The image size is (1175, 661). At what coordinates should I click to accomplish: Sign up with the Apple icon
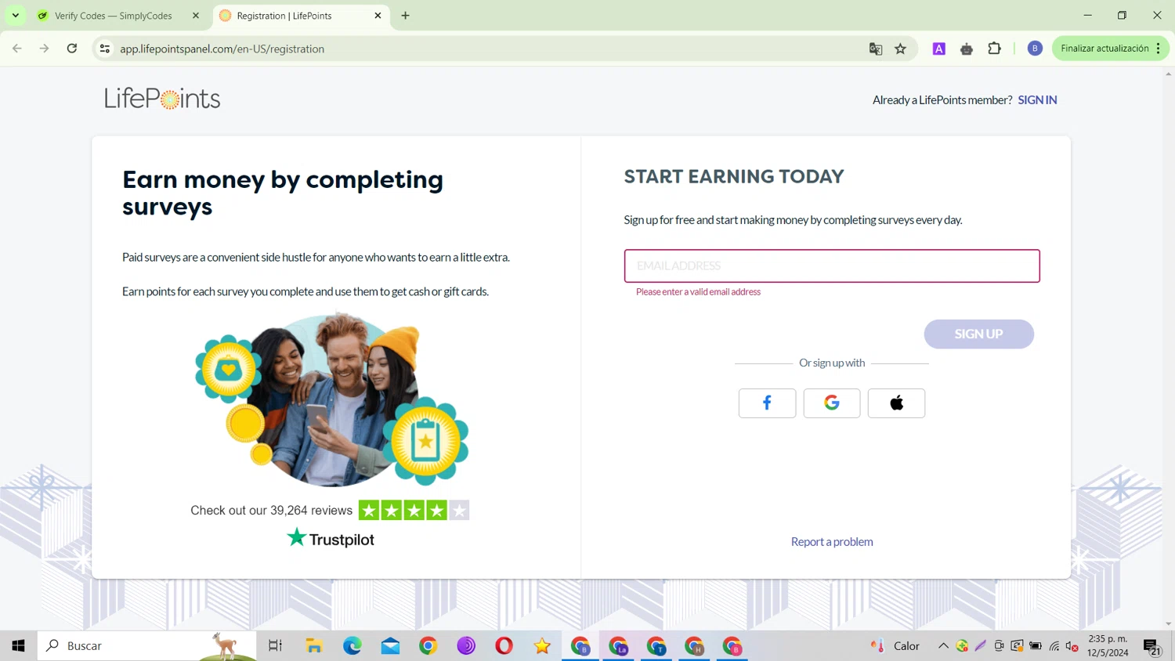(896, 403)
